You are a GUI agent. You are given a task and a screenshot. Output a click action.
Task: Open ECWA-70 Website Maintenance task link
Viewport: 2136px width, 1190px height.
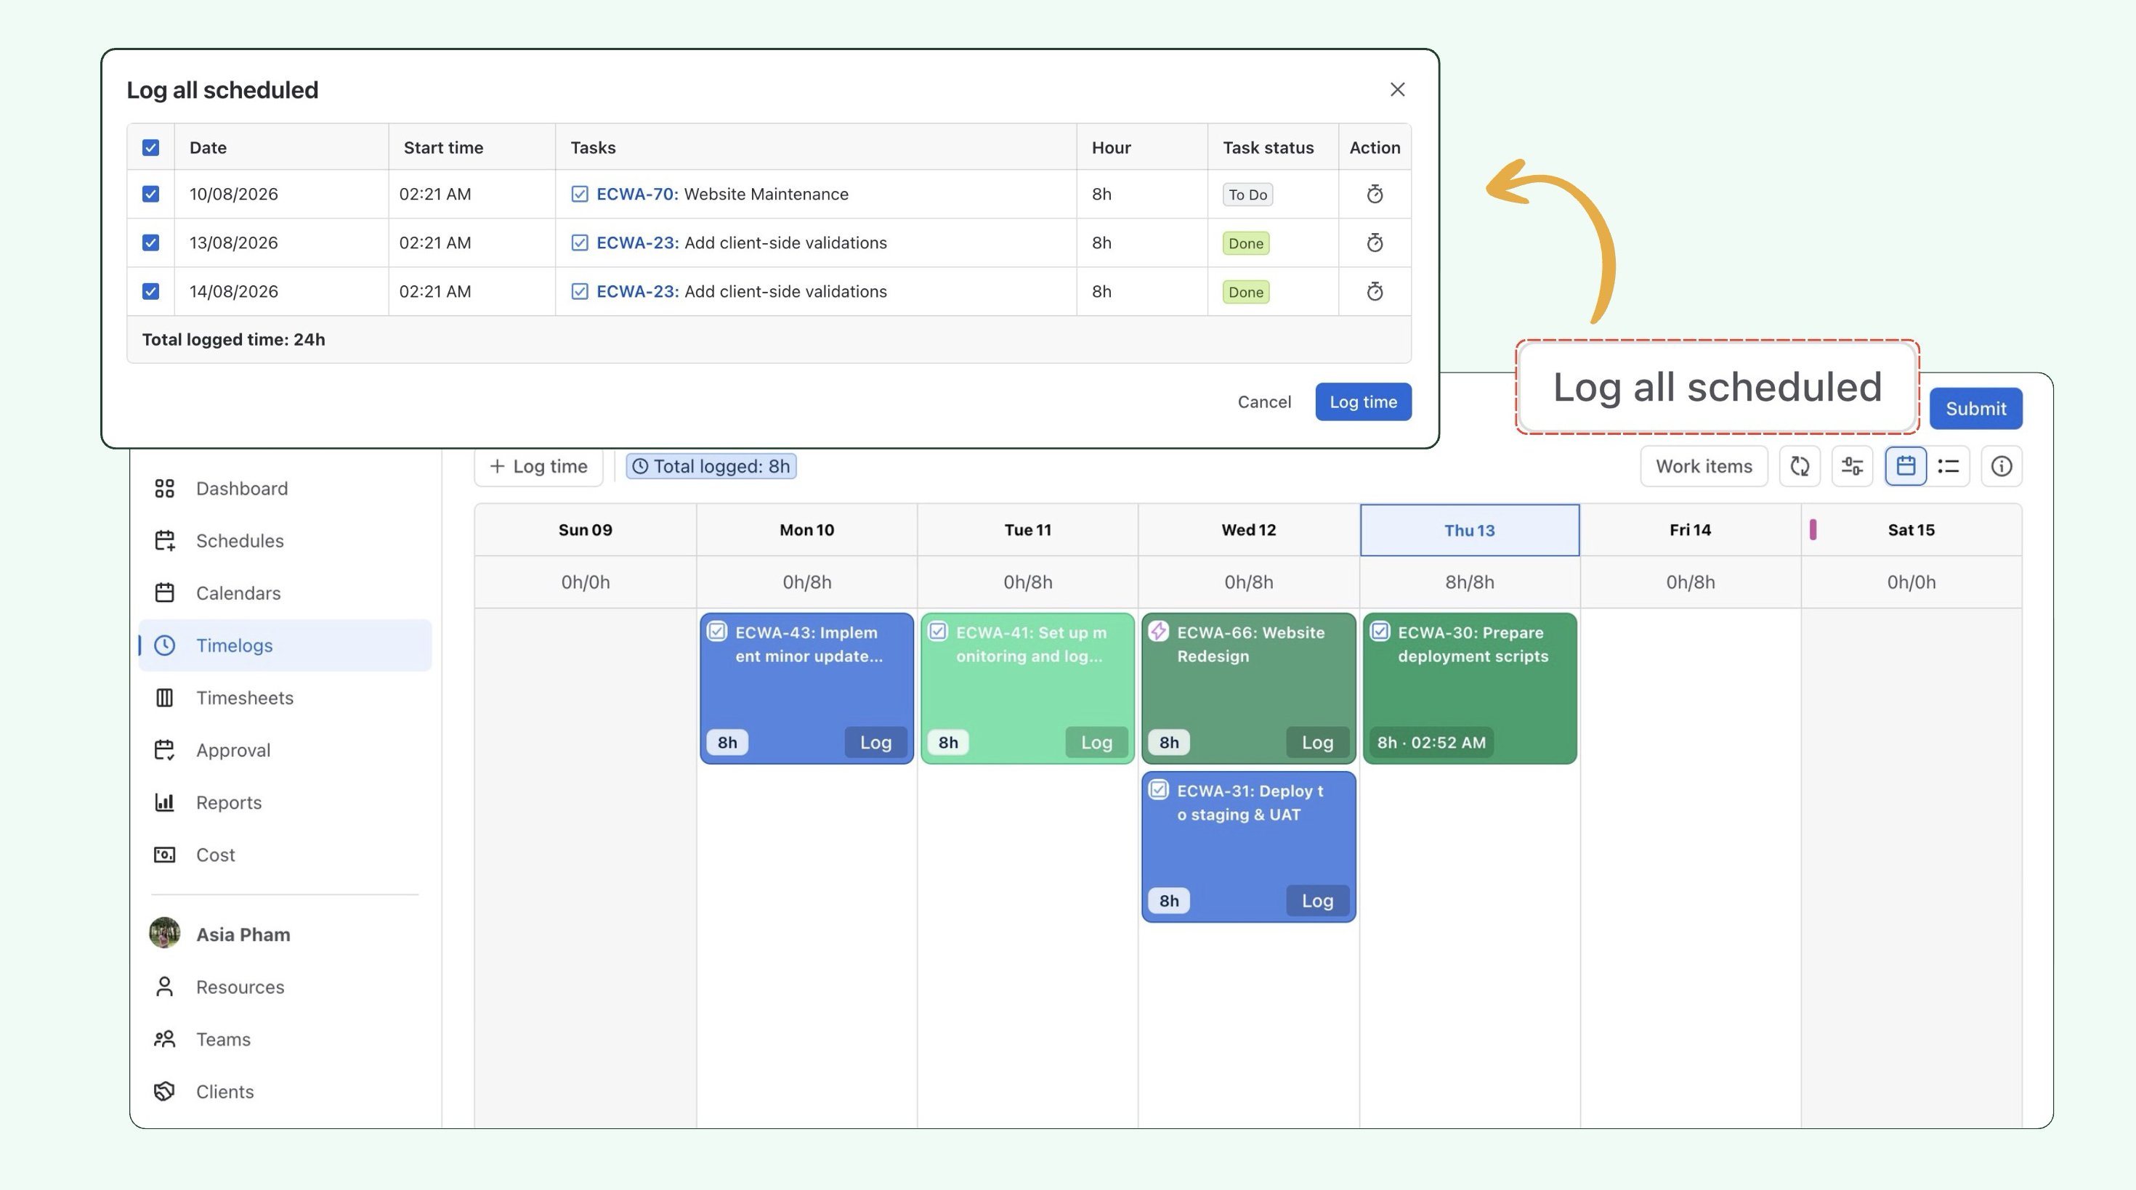637,194
